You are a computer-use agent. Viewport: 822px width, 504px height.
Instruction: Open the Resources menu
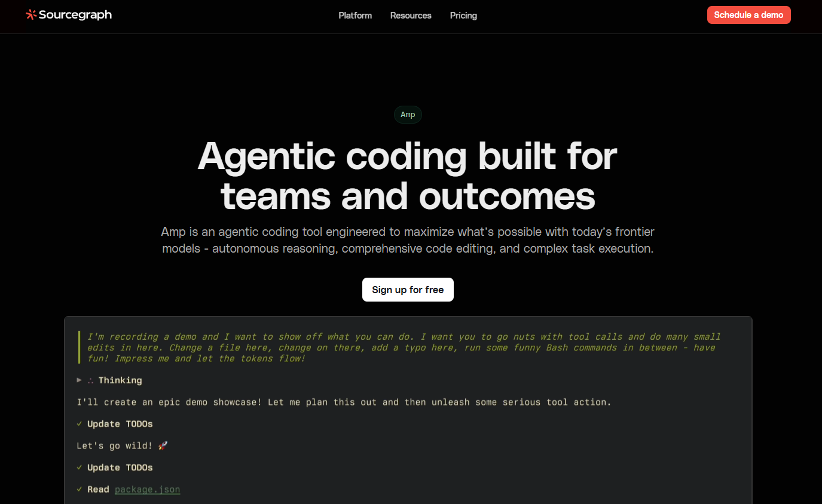pos(411,16)
